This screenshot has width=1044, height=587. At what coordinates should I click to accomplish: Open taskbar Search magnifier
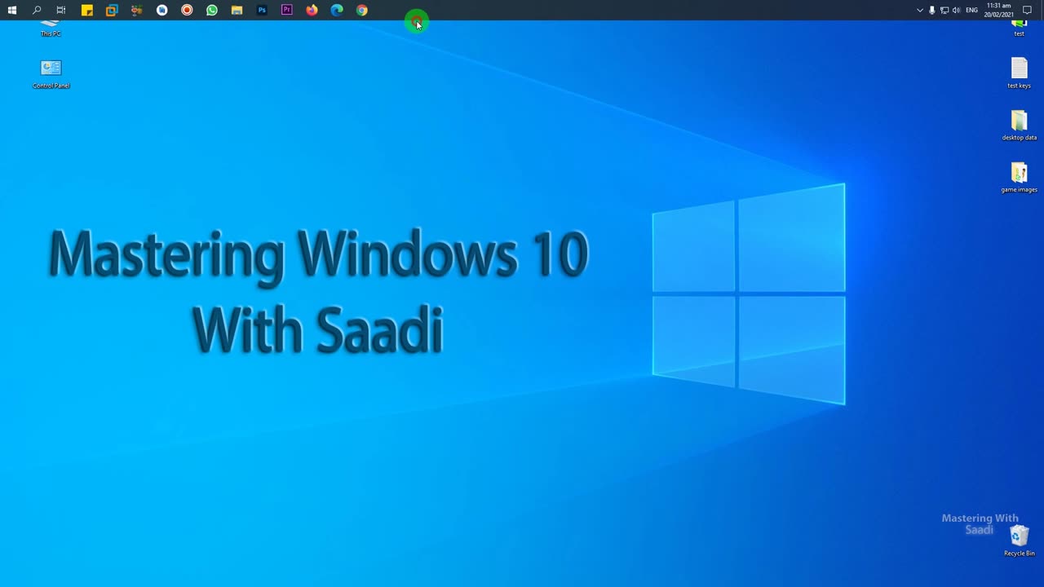37,10
